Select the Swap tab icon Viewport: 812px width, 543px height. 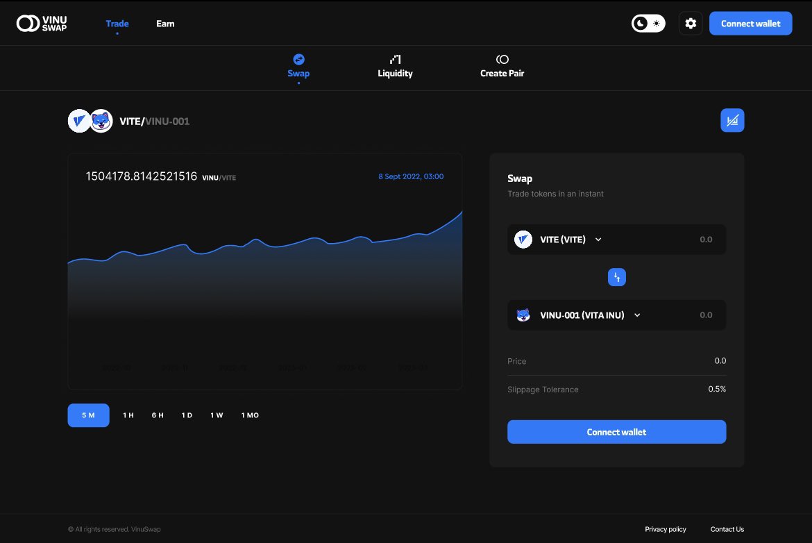click(299, 59)
